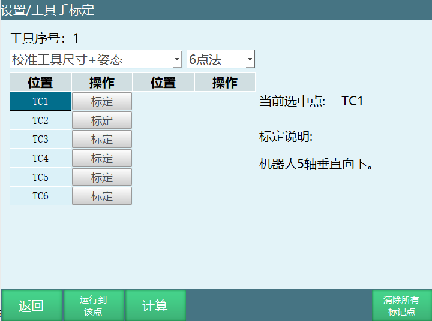Click 标定 button for TC5
Viewport: 432px width, 321px height.
102,177
